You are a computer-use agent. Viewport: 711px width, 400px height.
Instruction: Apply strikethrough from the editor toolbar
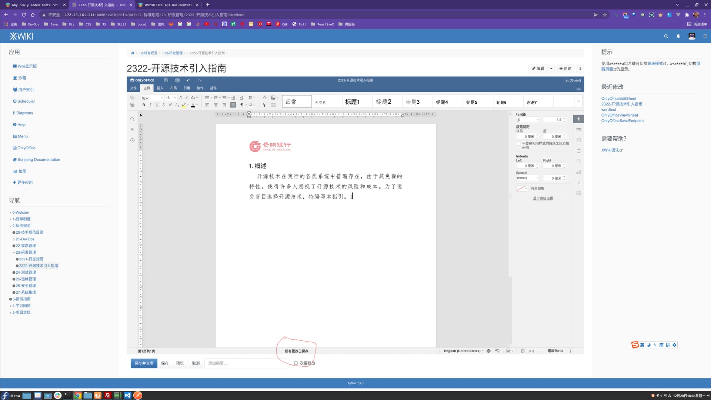point(163,105)
